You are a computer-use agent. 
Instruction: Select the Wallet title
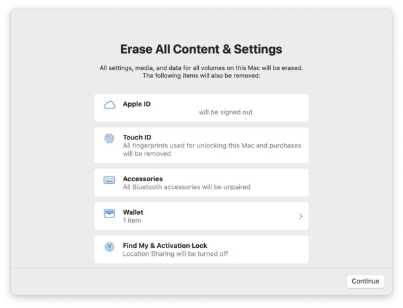click(x=133, y=212)
